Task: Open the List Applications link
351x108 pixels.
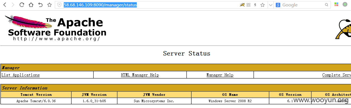Action: point(21,75)
